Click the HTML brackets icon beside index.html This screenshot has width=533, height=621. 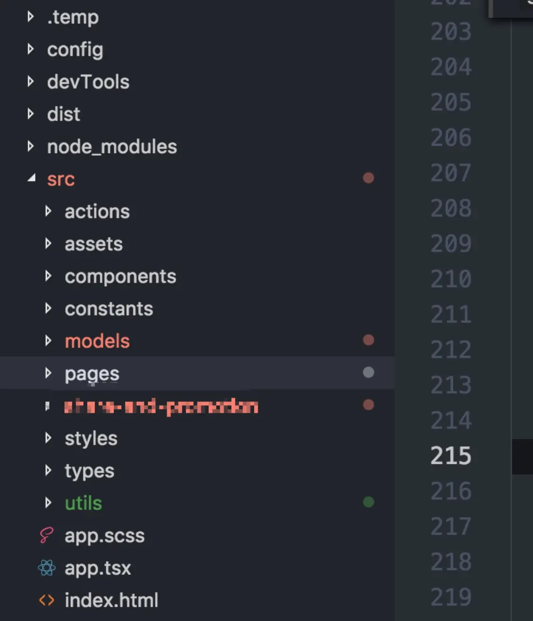click(x=46, y=600)
